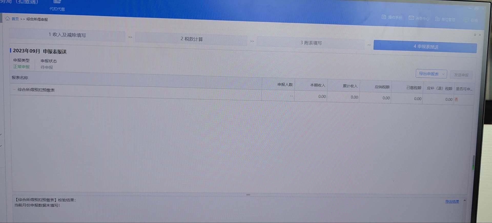The image size is (492, 223).
Task: Click the 代扣代缴 icon in header
Action: point(57,2)
